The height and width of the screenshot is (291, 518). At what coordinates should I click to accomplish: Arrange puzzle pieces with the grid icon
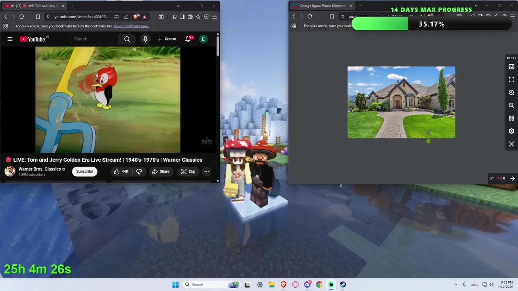[x=512, y=118]
